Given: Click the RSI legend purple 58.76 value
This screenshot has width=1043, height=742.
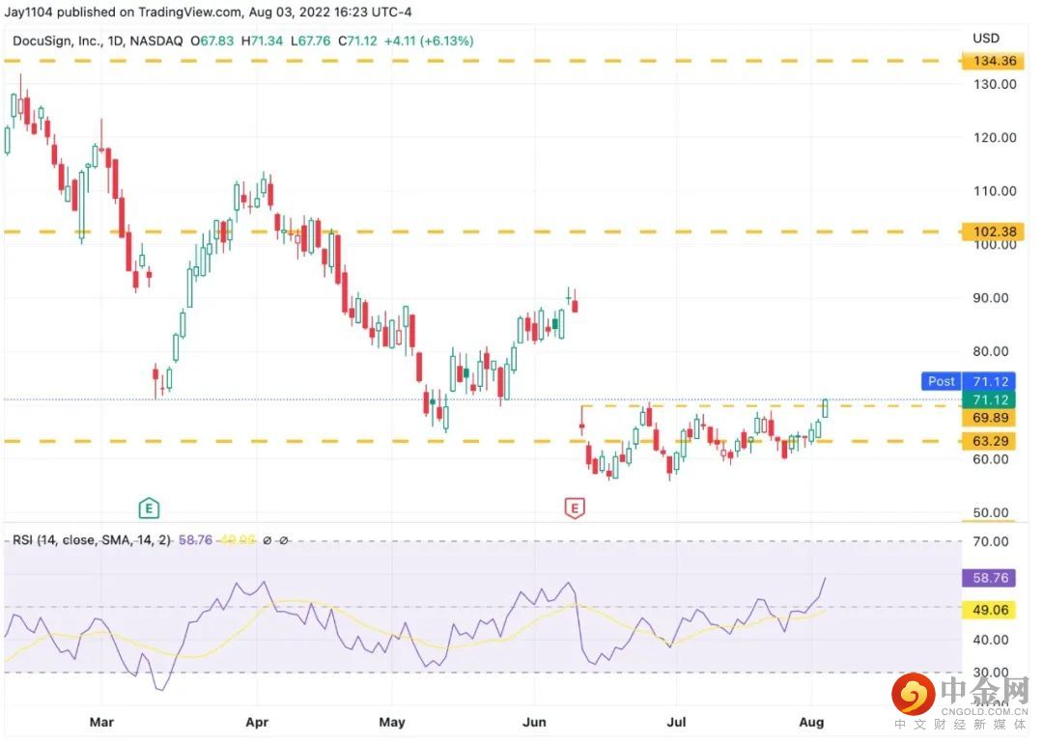Looking at the screenshot, I should pyautogui.click(x=195, y=540).
